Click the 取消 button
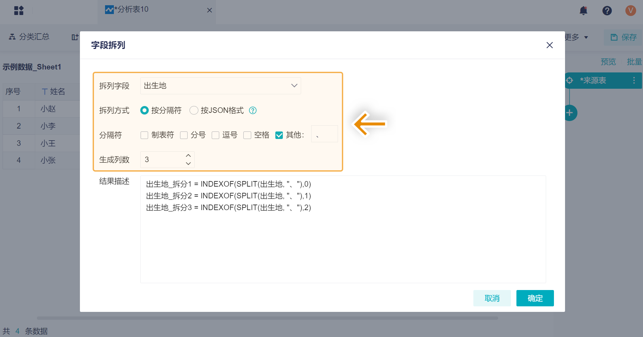643x337 pixels. [492, 298]
